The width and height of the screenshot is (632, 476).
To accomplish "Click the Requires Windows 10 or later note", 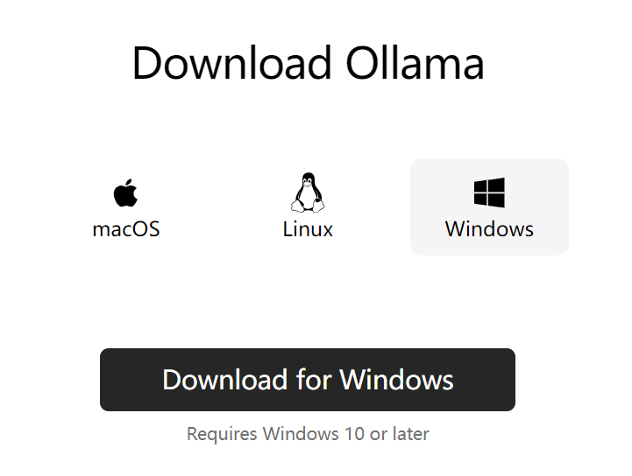I will coord(308,434).
